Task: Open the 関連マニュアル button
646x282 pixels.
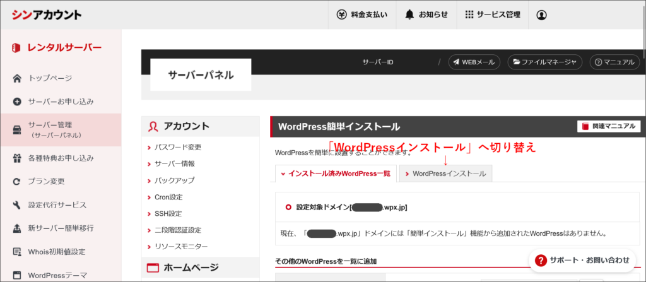Action: pos(609,127)
